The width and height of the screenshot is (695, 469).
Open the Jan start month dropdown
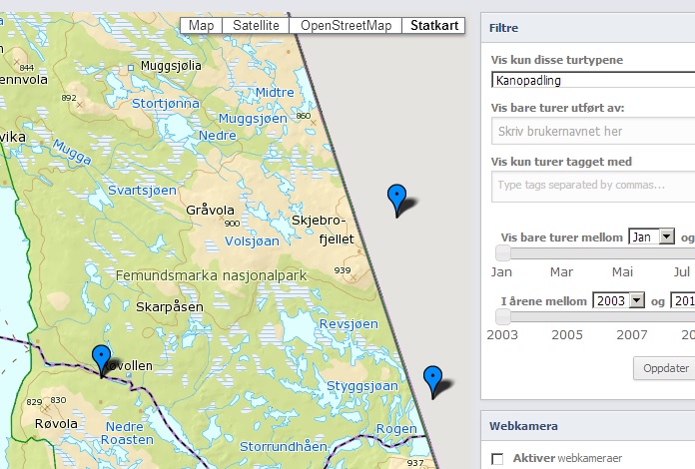[x=652, y=237]
